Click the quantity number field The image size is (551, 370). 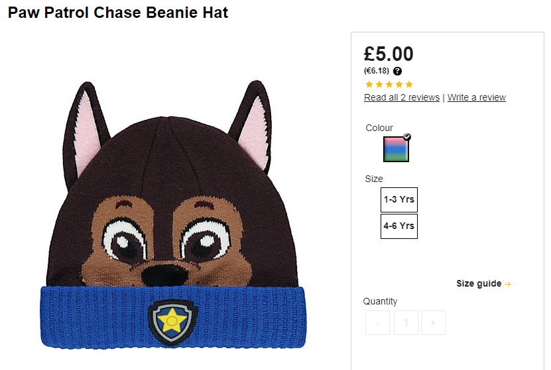tap(406, 322)
